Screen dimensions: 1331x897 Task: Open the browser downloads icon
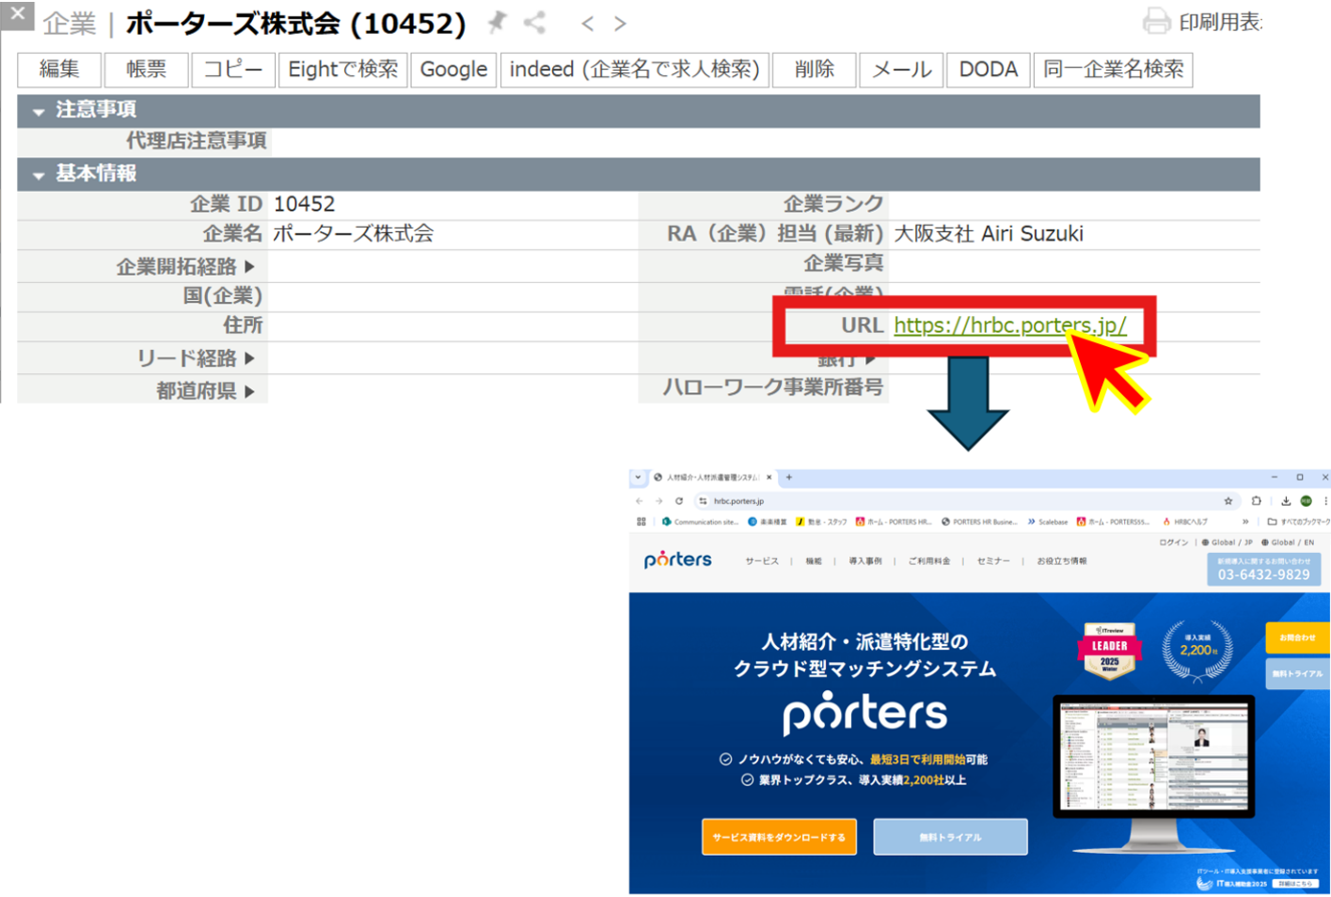[x=1286, y=501]
